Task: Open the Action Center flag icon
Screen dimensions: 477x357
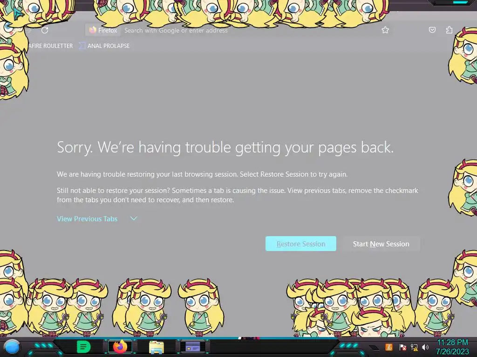Action: pyautogui.click(x=402, y=347)
